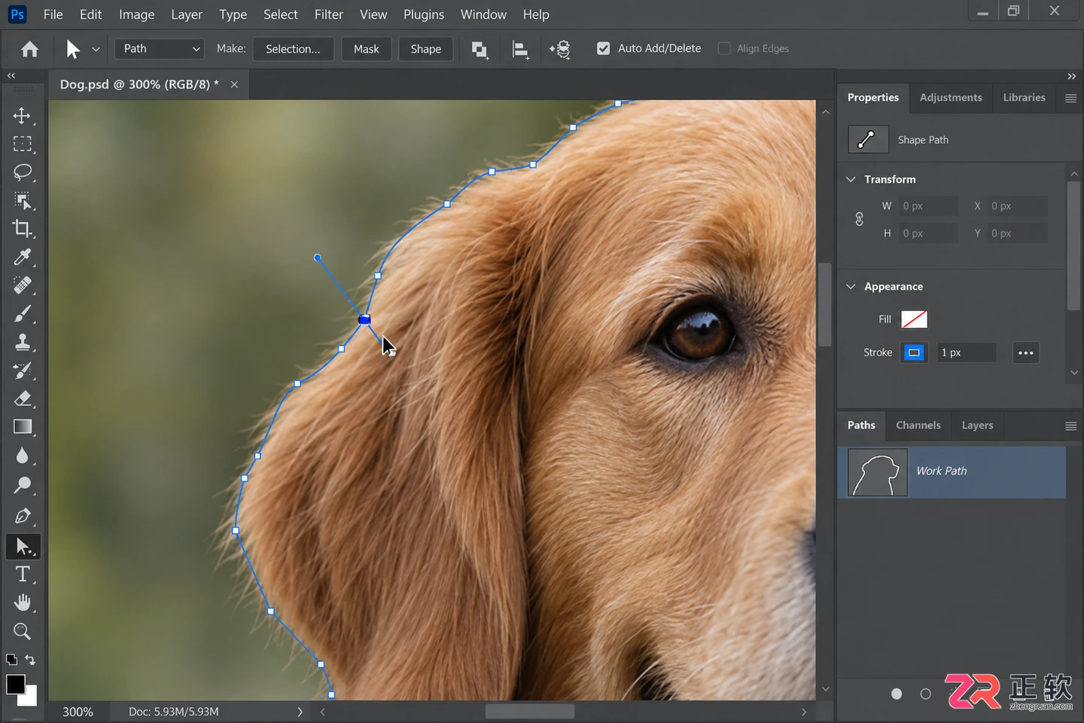Select the Hand tool
Viewport: 1084px width, 723px height.
click(23, 602)
